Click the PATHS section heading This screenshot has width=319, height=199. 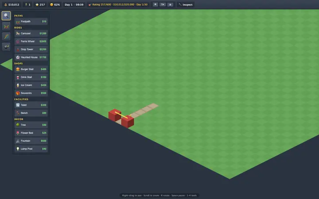tap(19, 15)
